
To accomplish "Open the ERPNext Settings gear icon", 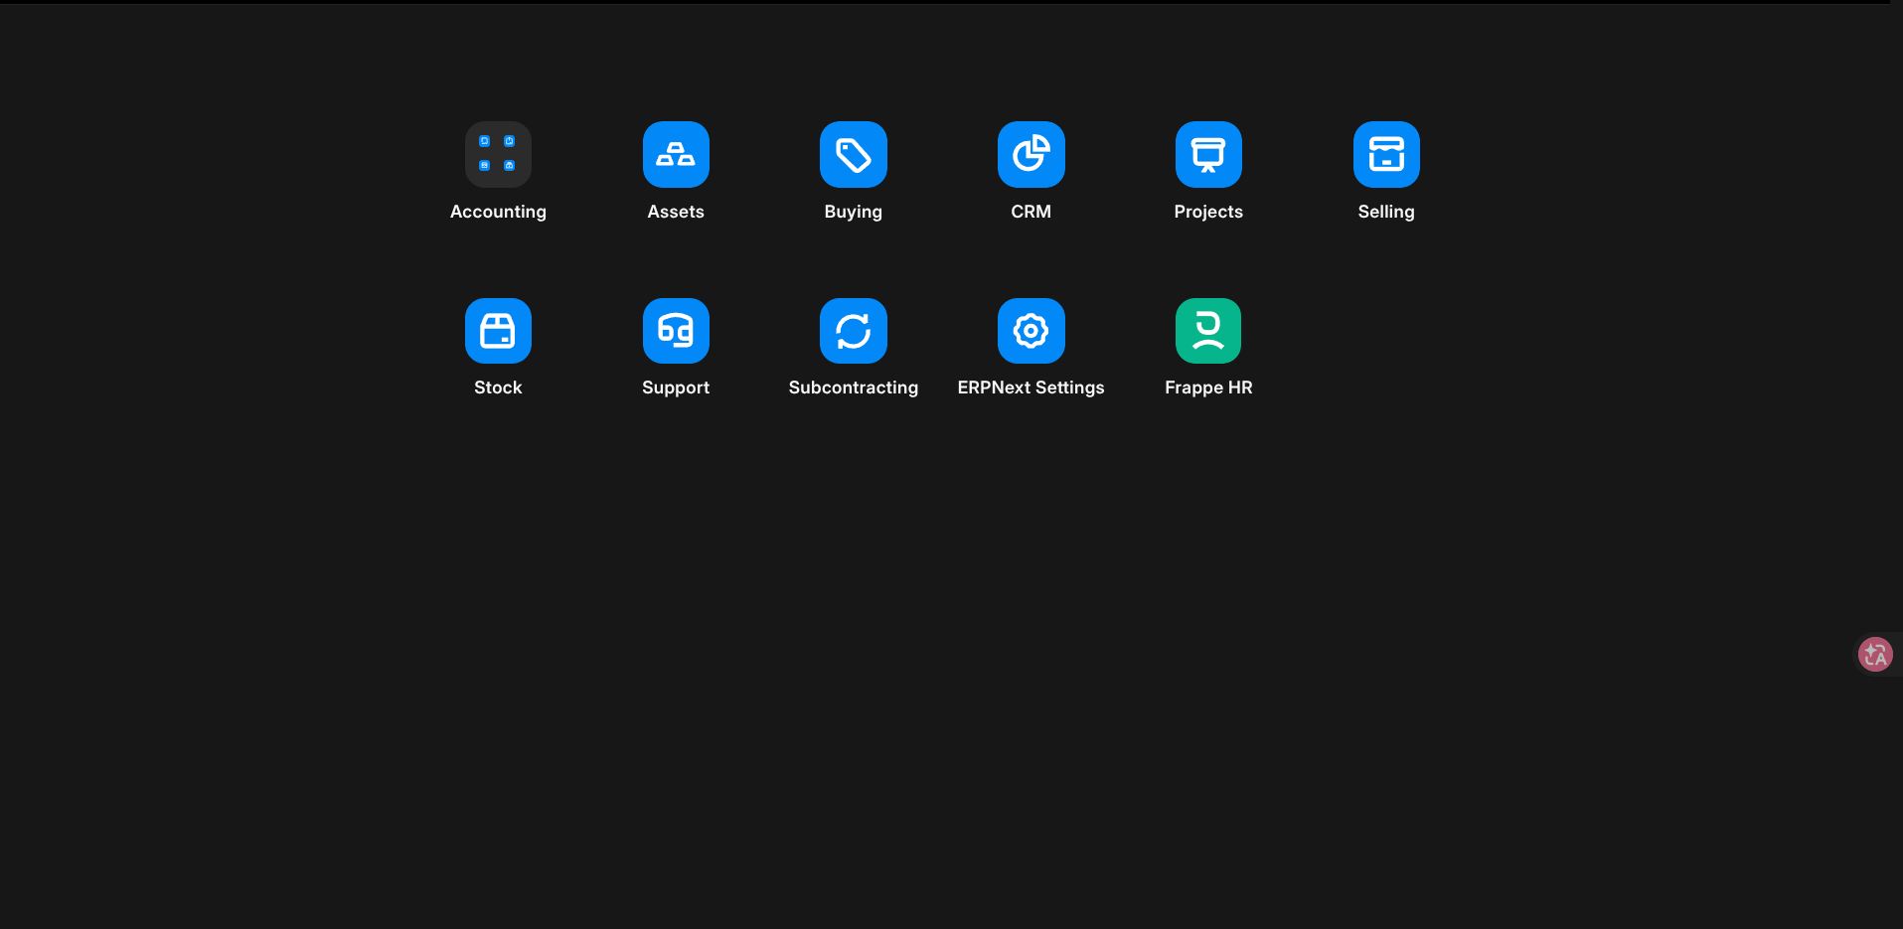I will 1031,331.
